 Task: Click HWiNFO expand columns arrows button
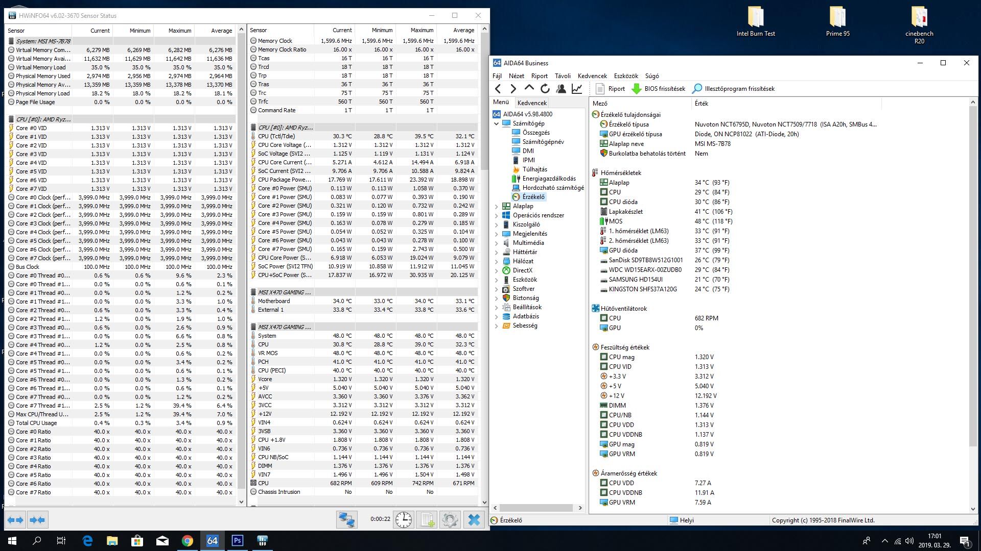click(x=15, y=520)
